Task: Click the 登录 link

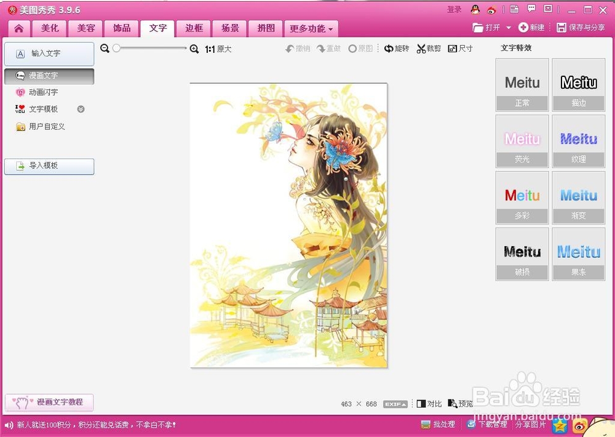Action: (454, 9)
